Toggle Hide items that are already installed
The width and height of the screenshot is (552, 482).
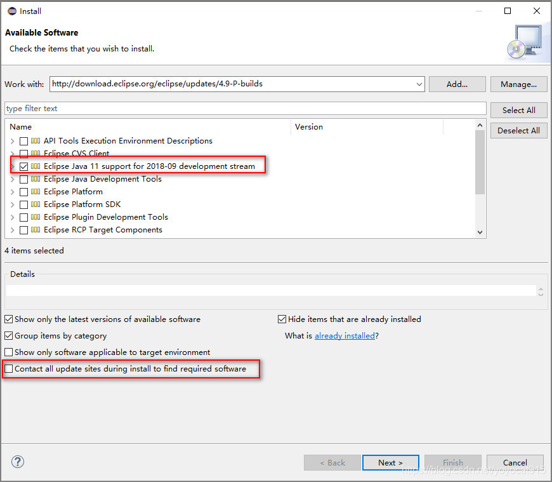[x=282, y=319]
